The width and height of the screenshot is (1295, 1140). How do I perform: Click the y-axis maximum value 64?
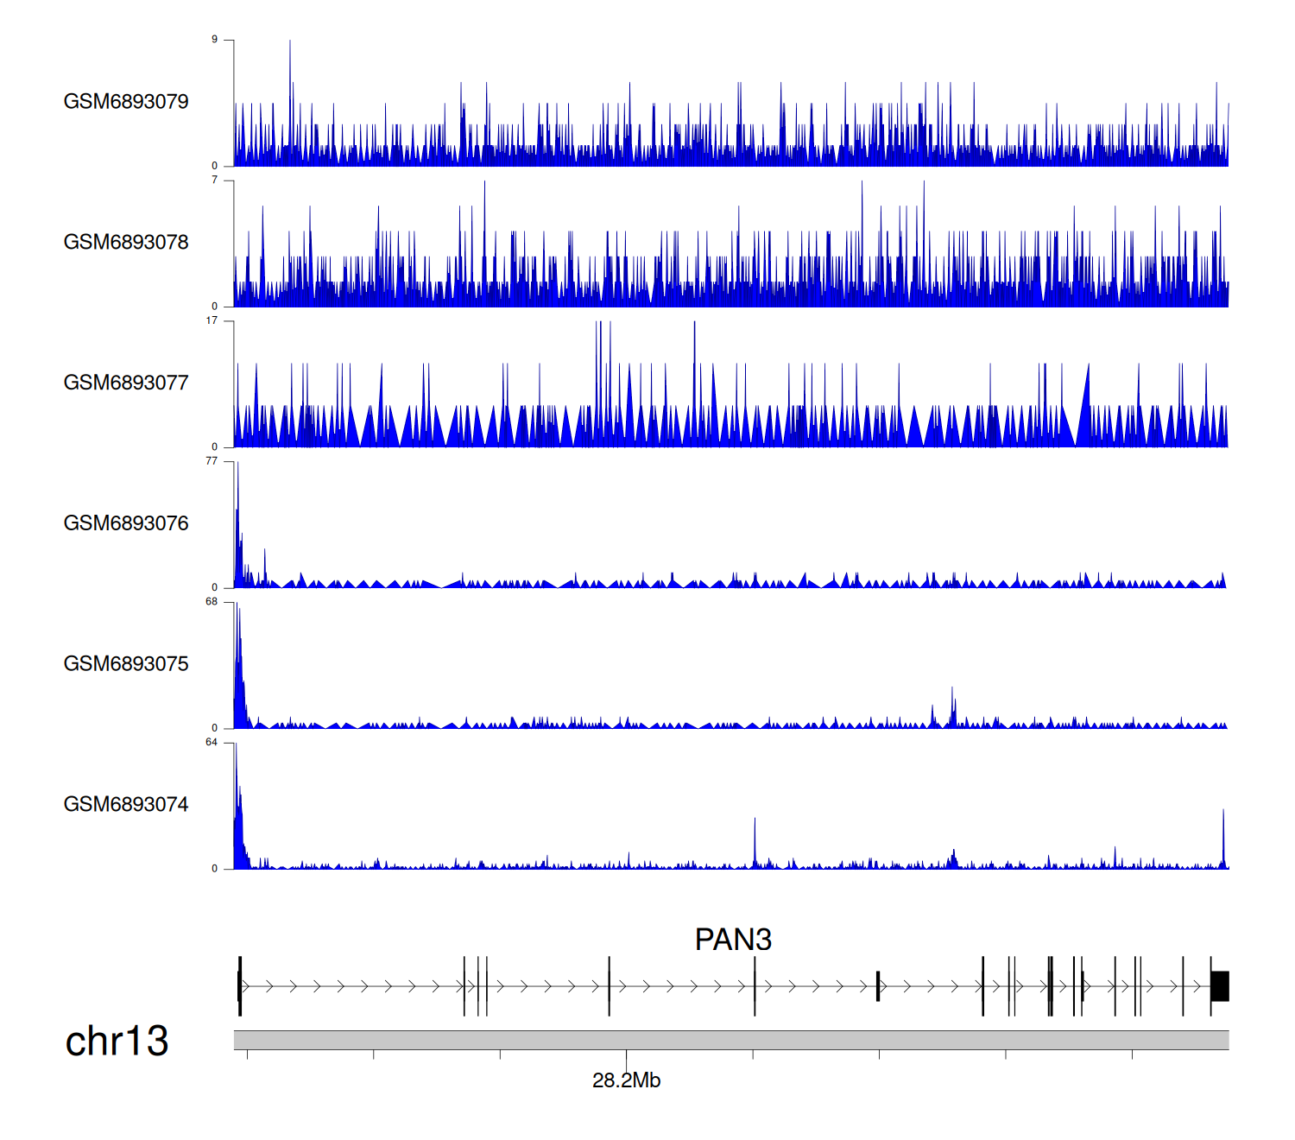(x=212, y=743)
